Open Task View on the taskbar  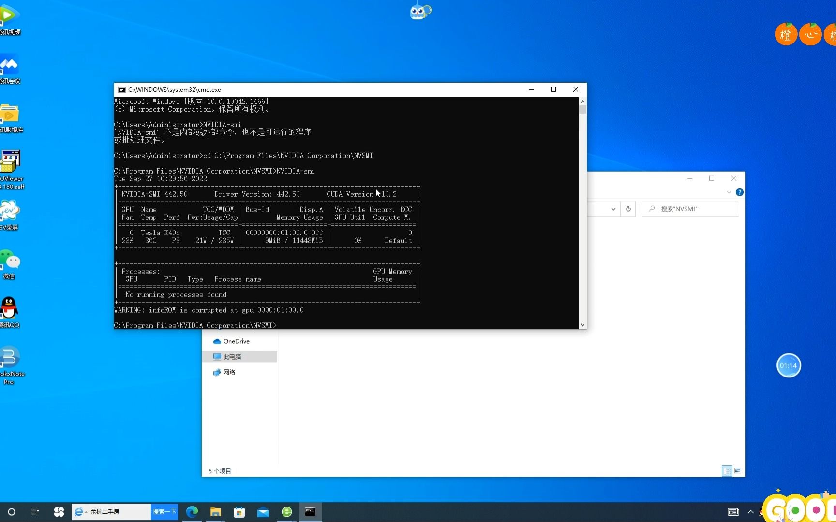(x=35, y=512)
